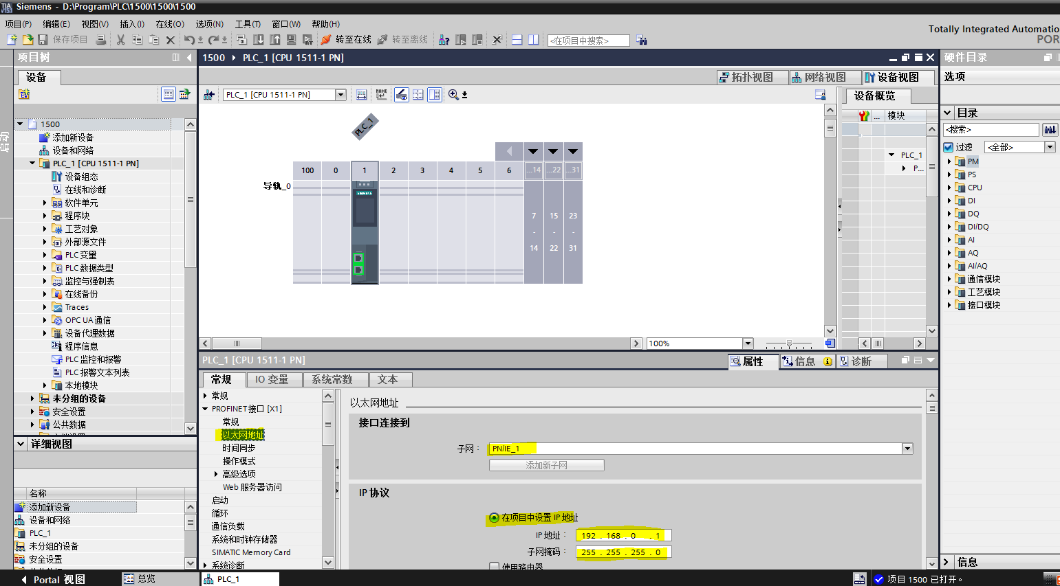This screenshot has width=1060, height=586.
Task: Click the start simulation icon
Action: click(291, 40)
